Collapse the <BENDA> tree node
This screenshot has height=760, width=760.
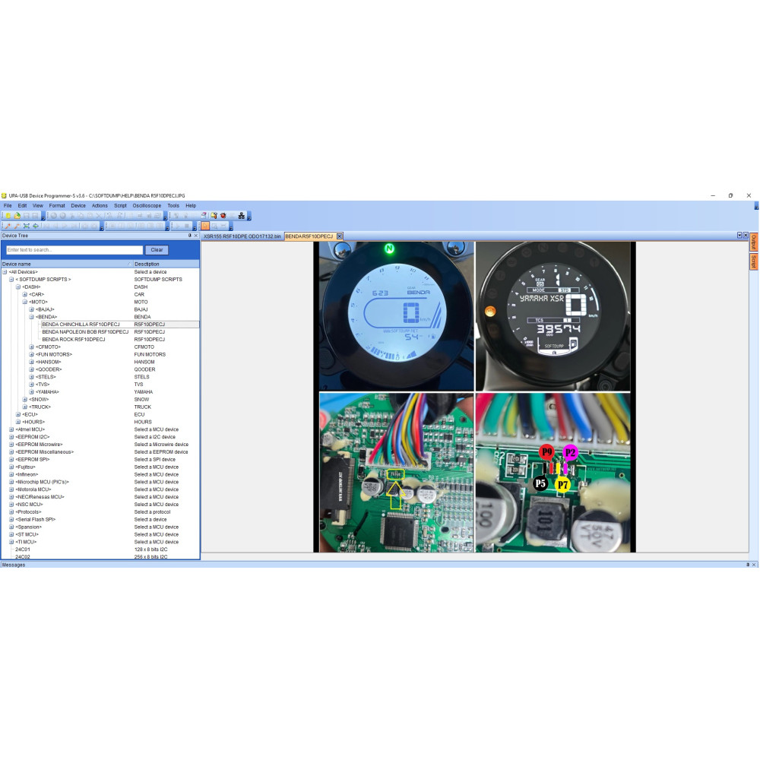click(x=31, y=317)
